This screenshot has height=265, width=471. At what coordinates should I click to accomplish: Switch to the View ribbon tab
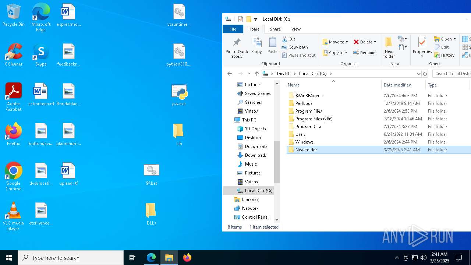pos(296,29)
